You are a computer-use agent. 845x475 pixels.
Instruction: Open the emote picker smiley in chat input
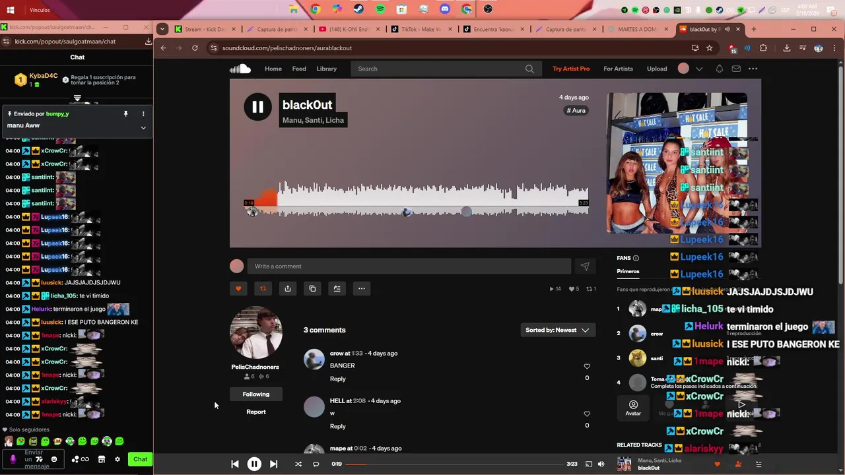[x=54, y=459]
